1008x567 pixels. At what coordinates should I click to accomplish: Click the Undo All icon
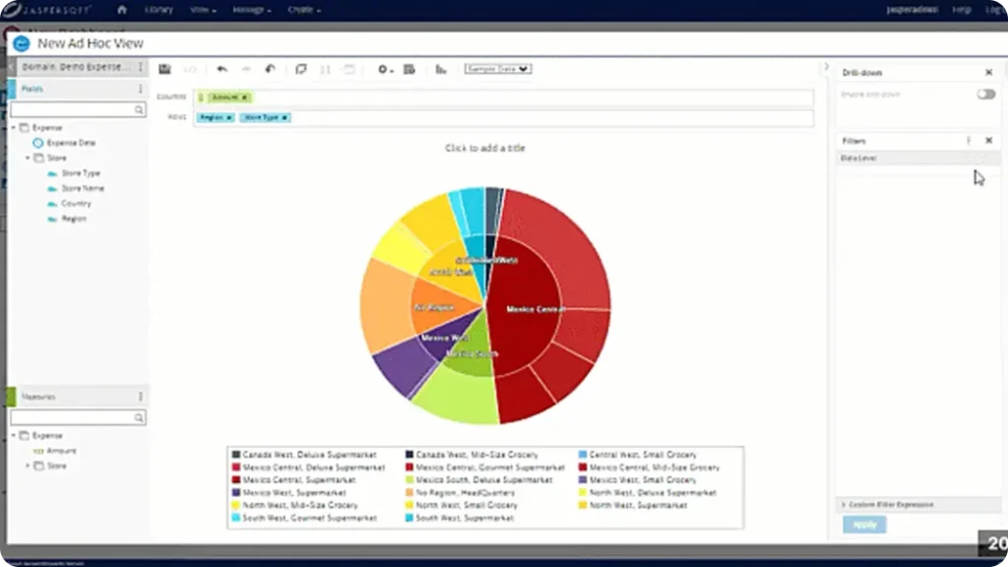271,69
